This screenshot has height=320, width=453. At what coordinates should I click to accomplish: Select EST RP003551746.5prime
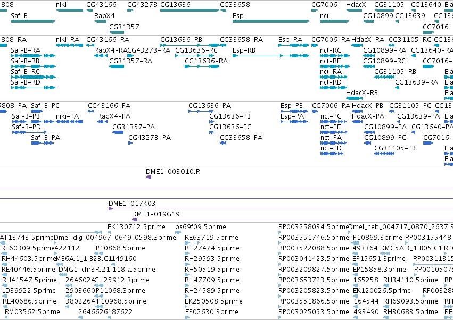(x=314, y=238)
